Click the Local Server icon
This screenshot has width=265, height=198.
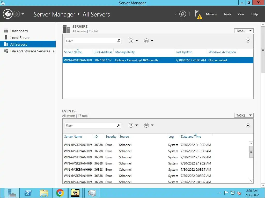(x=6, y=37)
